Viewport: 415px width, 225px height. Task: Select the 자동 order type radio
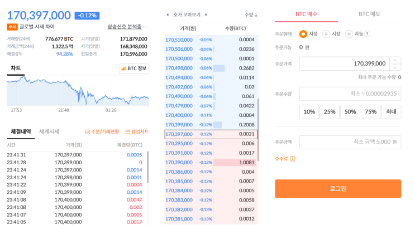point(349,34)
